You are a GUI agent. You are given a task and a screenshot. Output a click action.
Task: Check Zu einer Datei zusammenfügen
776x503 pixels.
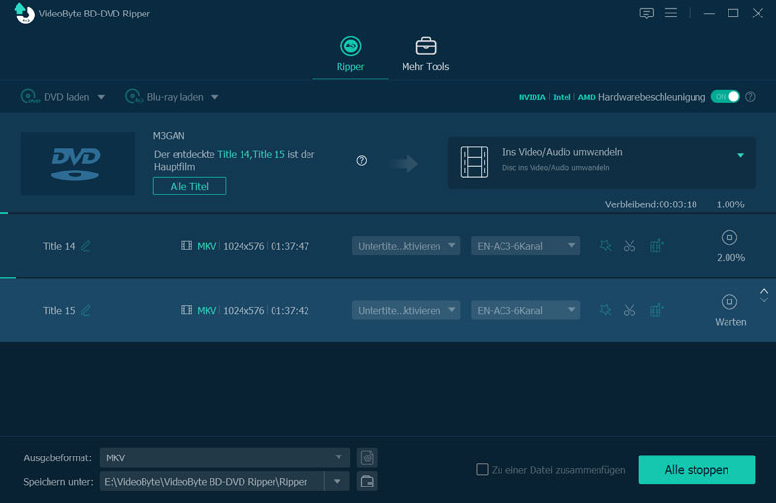tap(482, 470)
